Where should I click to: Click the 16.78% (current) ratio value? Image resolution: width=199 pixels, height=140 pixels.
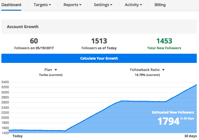click(x=147, y=75)
